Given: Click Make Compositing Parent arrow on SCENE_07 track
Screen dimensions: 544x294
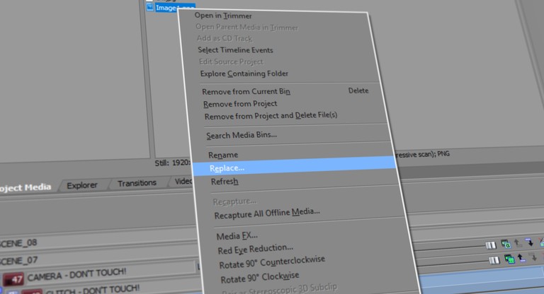Looking at the screenshot, I should [x=521, y=258].
